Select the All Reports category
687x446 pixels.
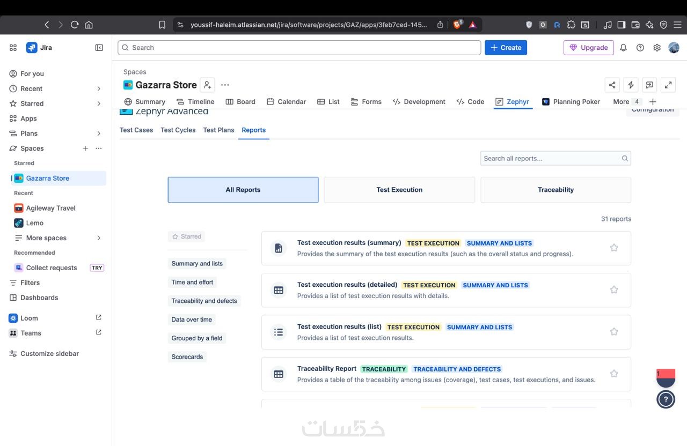coord(243,190)
